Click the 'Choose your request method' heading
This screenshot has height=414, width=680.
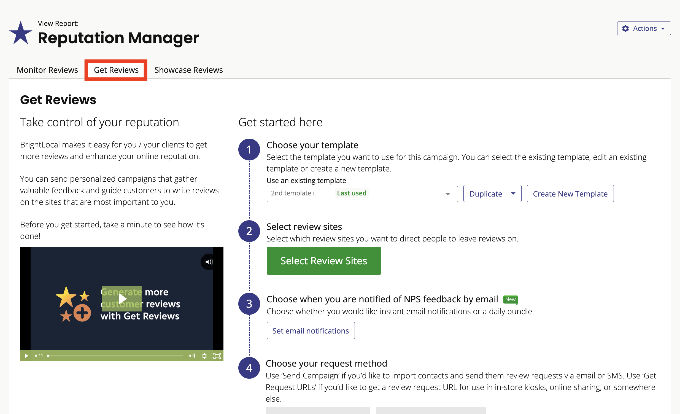[x=326, y=363]
